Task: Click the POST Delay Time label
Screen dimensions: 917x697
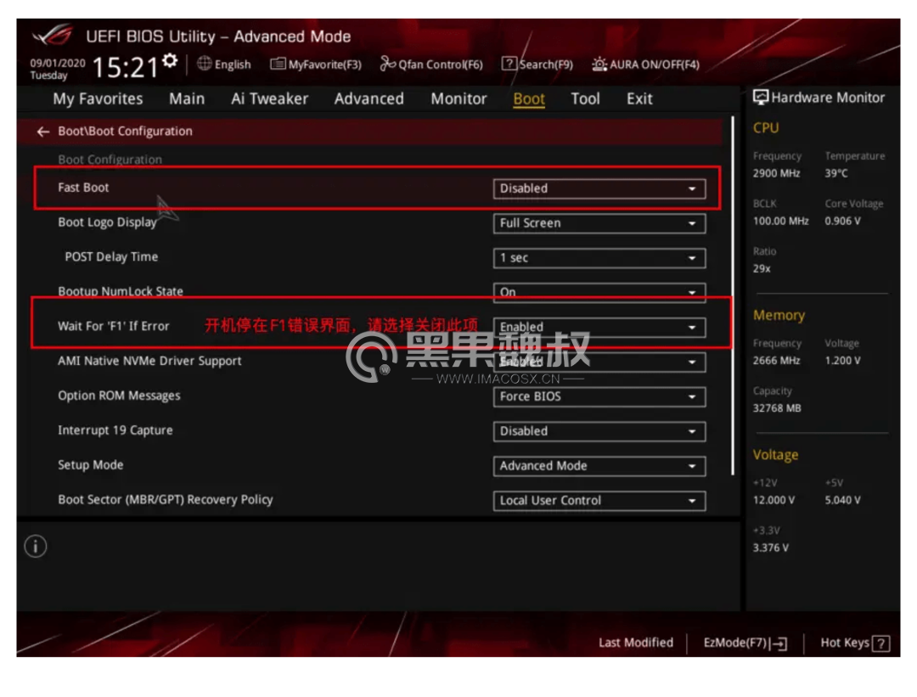Action: pyautogui.click(x=111, y=256)
